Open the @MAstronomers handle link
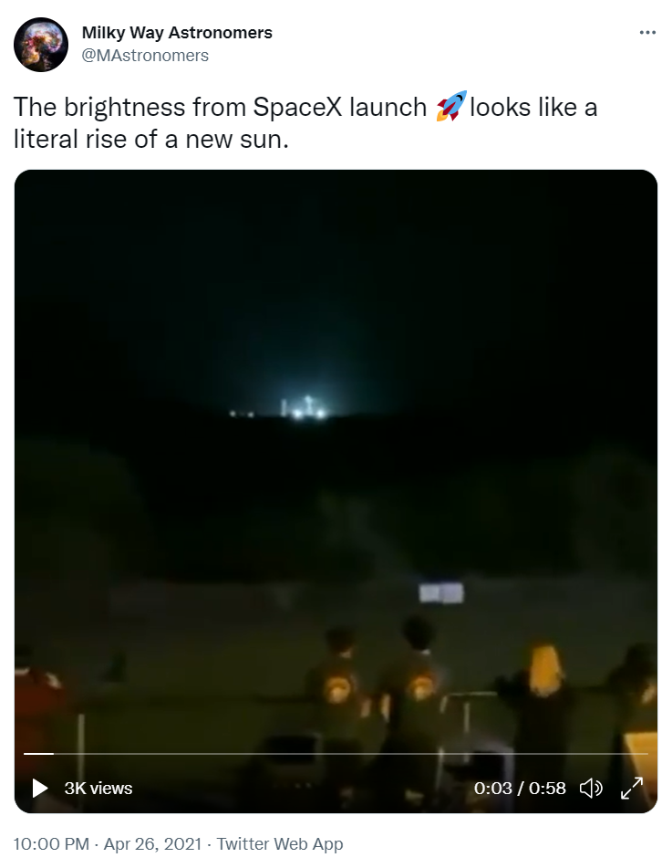This screenshot has width=672, height=868. [146, 56]
